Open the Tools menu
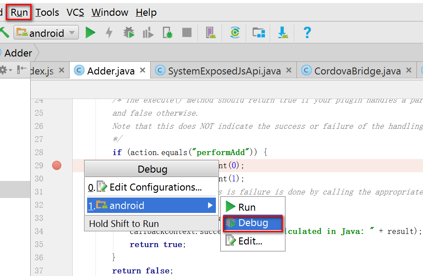 (47, 12)
